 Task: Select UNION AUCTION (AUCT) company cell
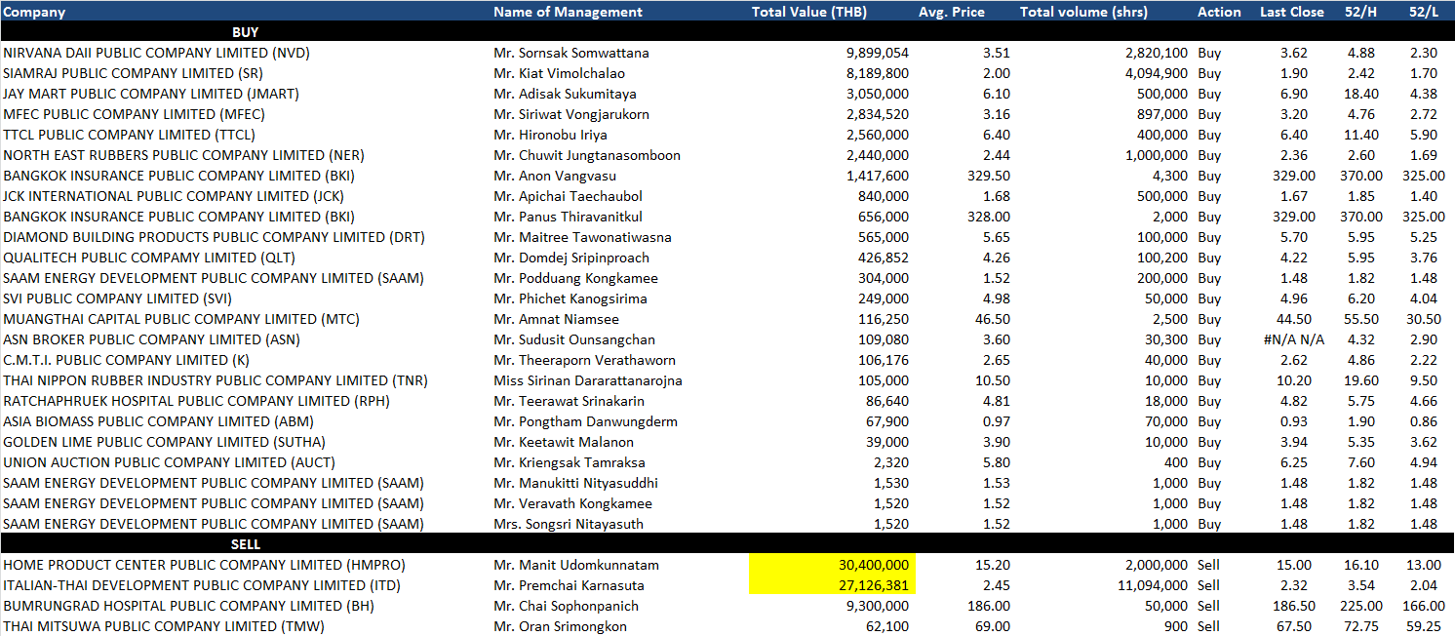pyautogui.click(x=169, y=462)
